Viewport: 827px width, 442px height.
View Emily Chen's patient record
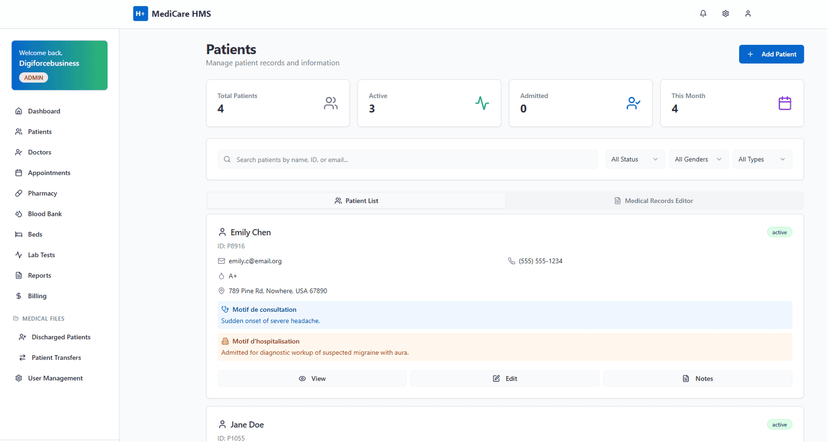click(312, 378)
